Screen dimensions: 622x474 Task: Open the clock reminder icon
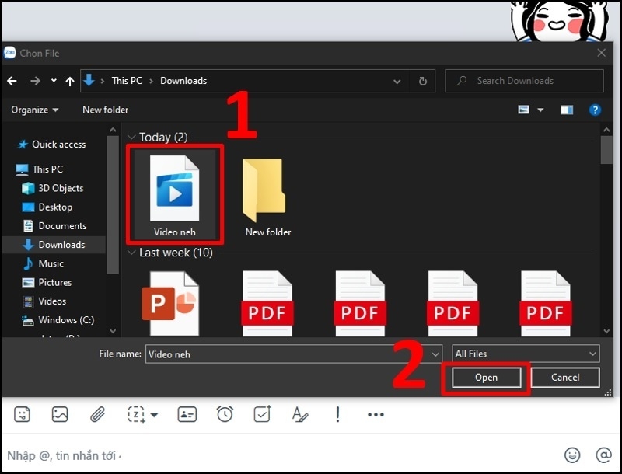[225, 415]
